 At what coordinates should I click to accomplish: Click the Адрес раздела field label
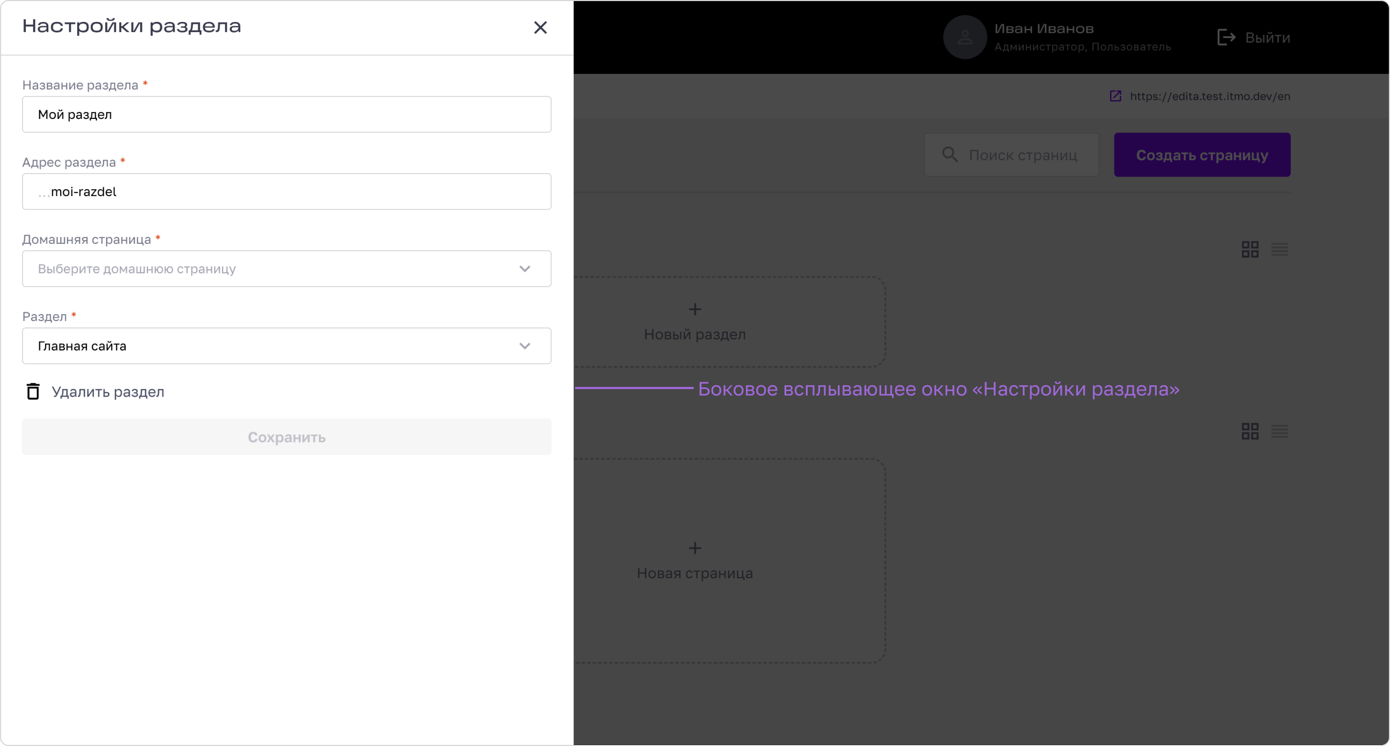(69, 162)
